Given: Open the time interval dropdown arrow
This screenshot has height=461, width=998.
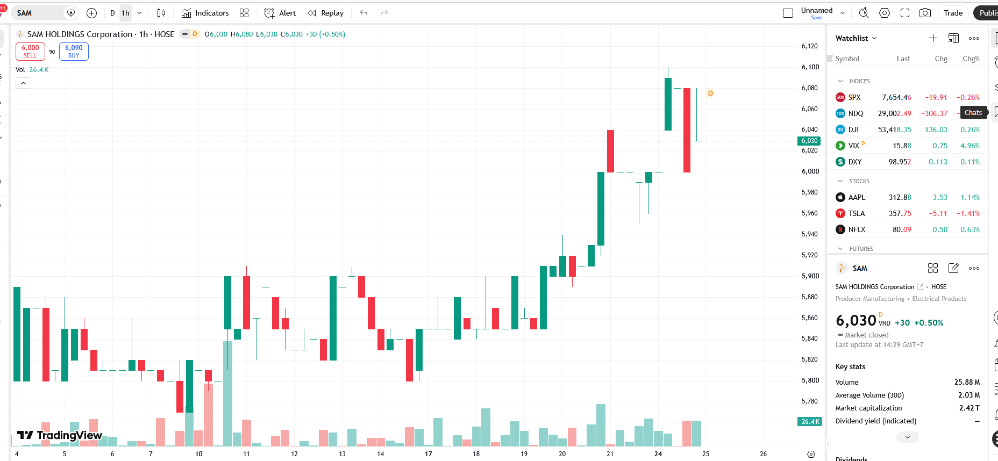Looking at the screenshot, I should coord(139,13).
